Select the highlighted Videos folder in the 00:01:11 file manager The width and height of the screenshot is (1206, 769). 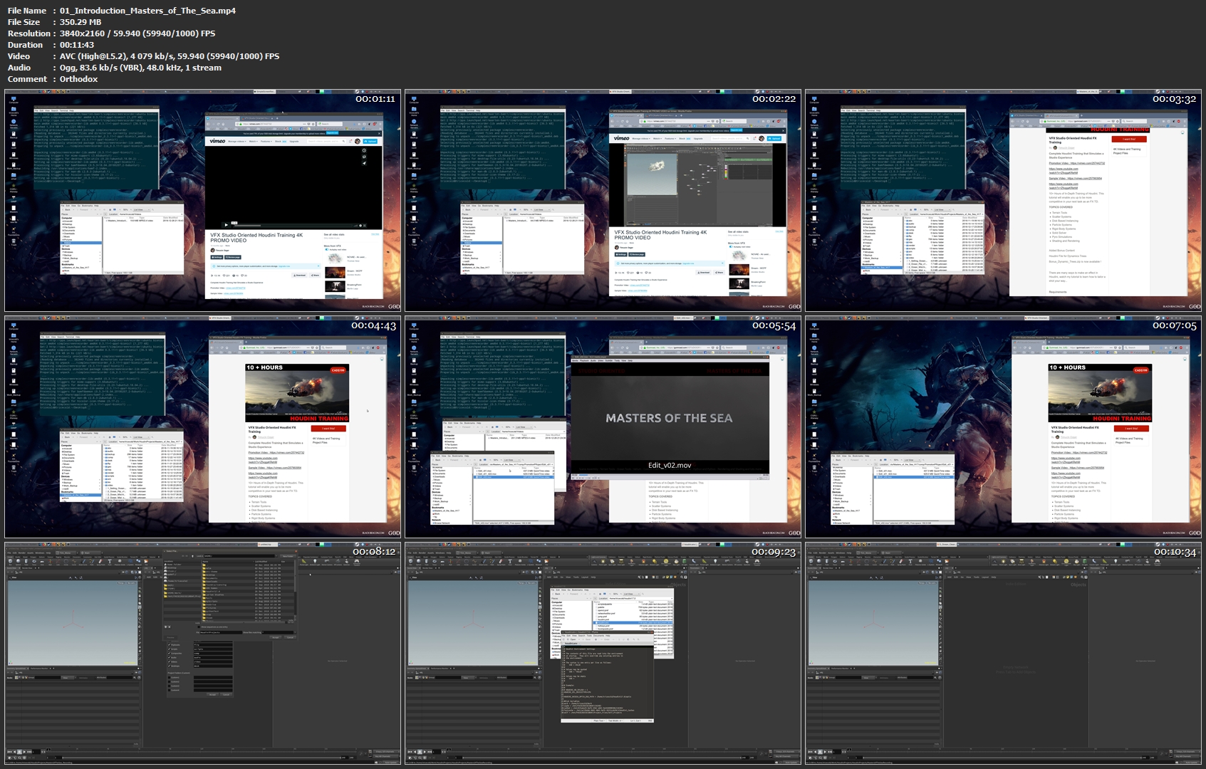pyautogui.click(x=81, y=243)
